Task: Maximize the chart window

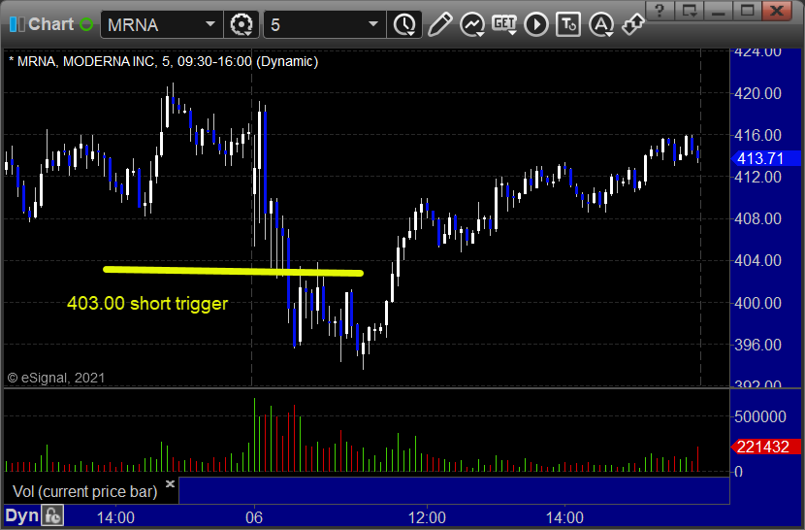Action: 747,11
